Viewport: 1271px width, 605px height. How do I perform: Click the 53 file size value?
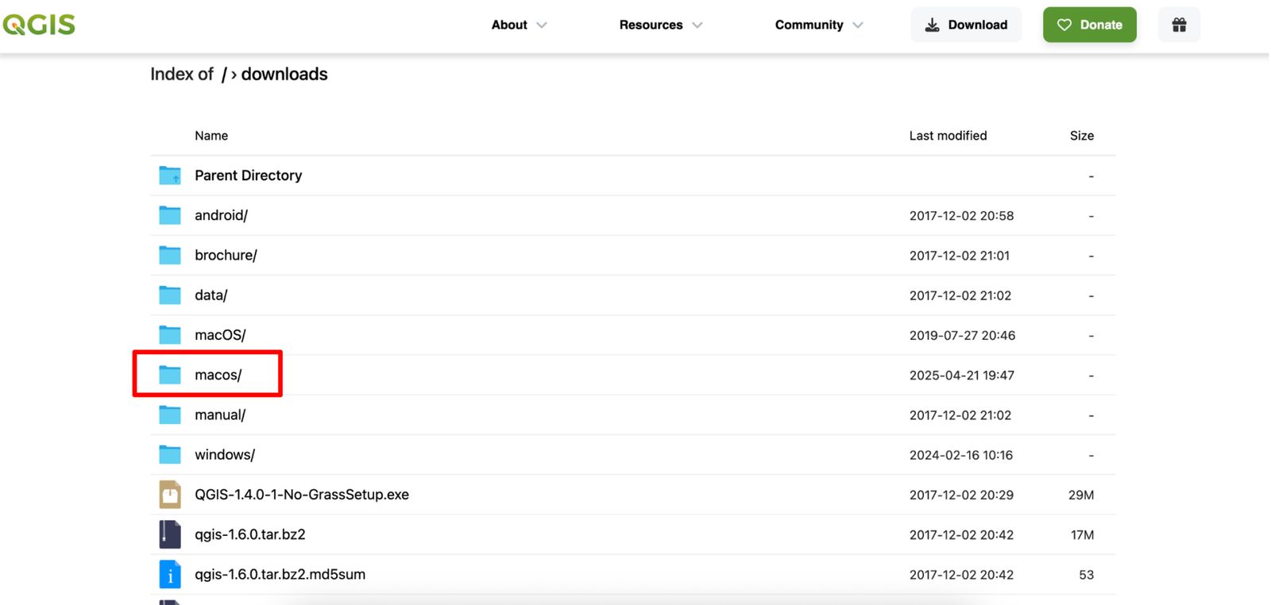[1086, 575]
